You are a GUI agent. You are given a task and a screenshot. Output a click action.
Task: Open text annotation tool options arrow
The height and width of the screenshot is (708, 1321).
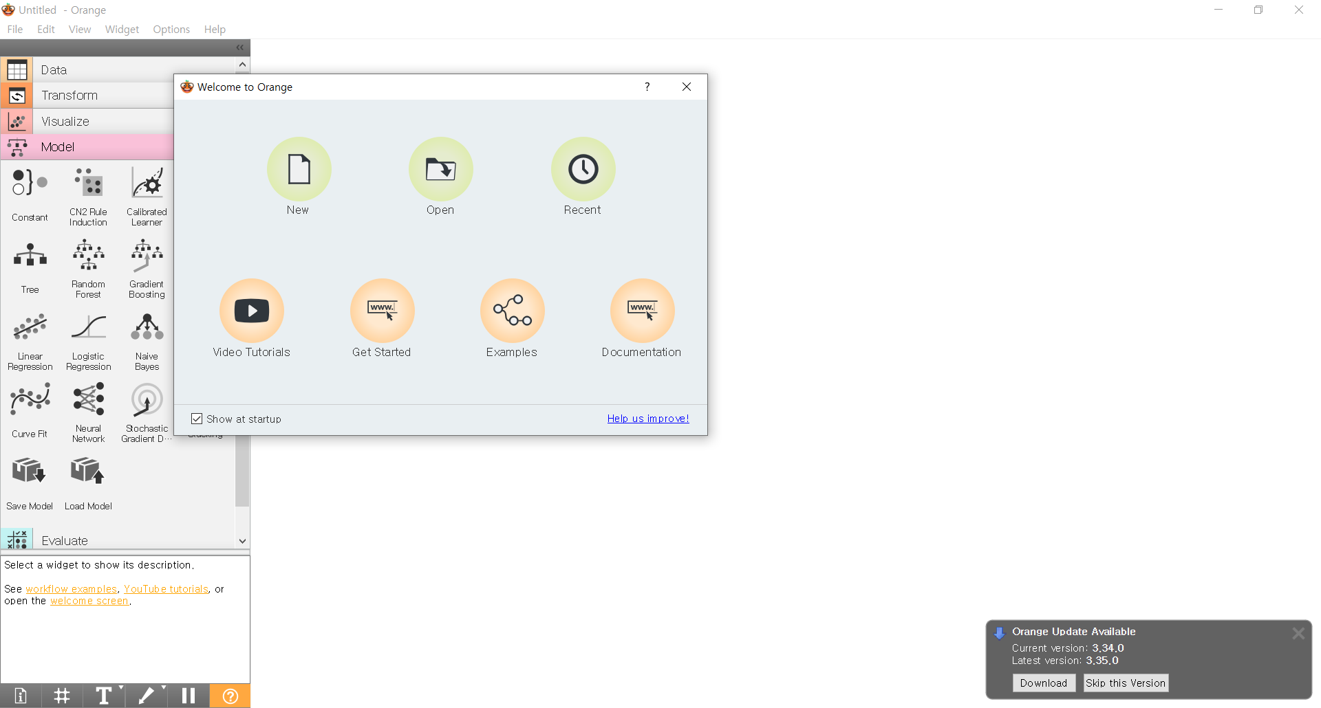click(x=122, y=687)
